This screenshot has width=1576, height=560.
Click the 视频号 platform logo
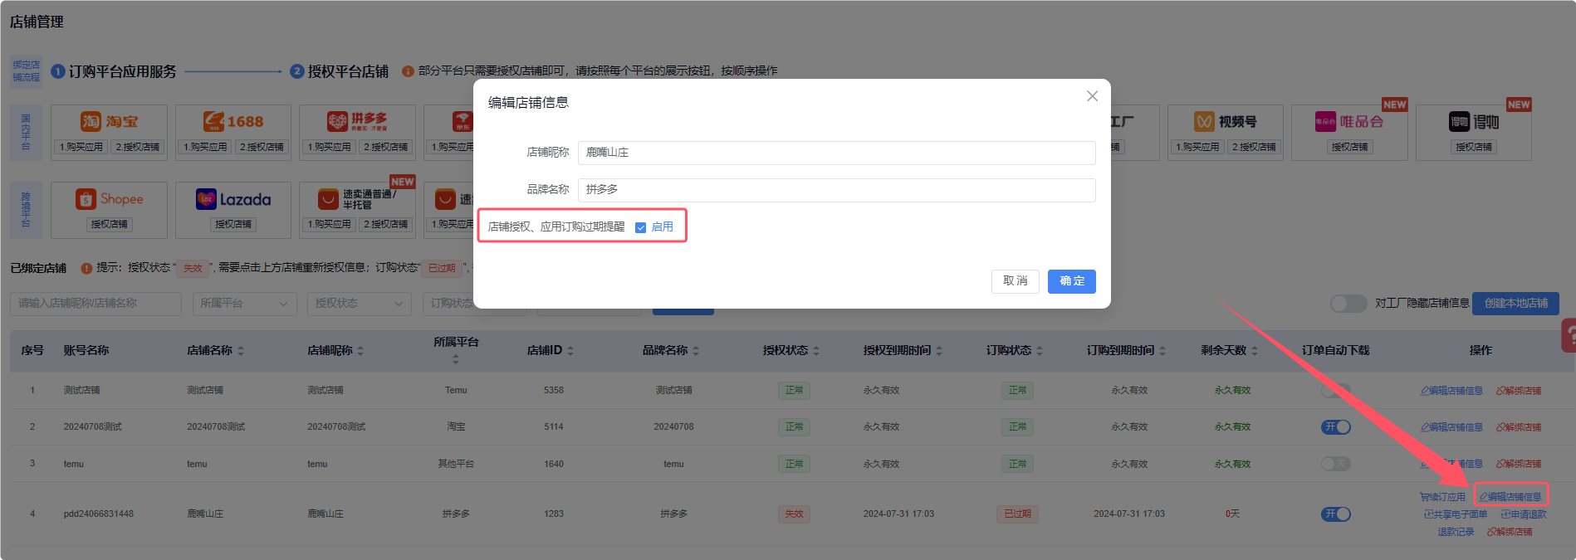point(1225,121)
